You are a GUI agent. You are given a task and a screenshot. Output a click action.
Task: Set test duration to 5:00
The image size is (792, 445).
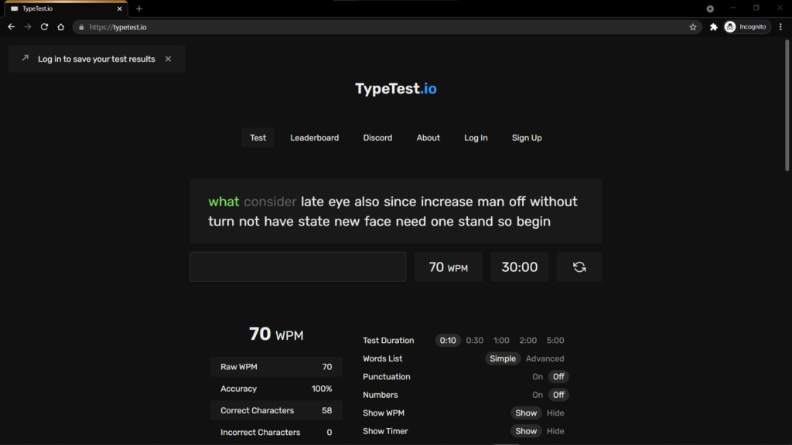[x=555, y=341]
